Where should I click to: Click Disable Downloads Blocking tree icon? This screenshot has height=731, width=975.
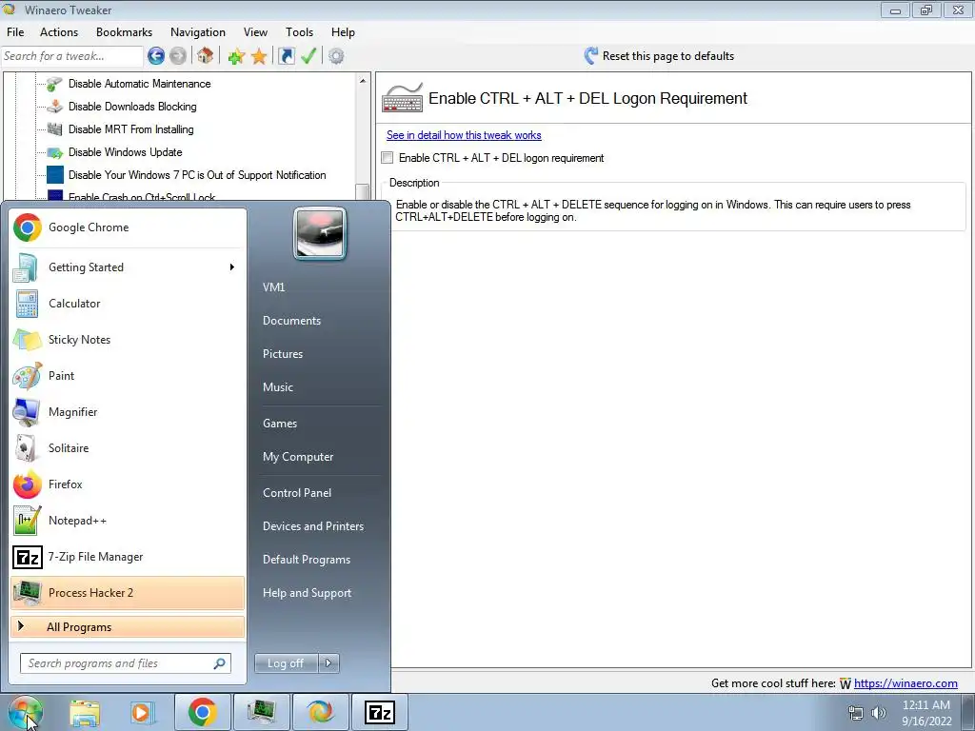coord(54,107)
